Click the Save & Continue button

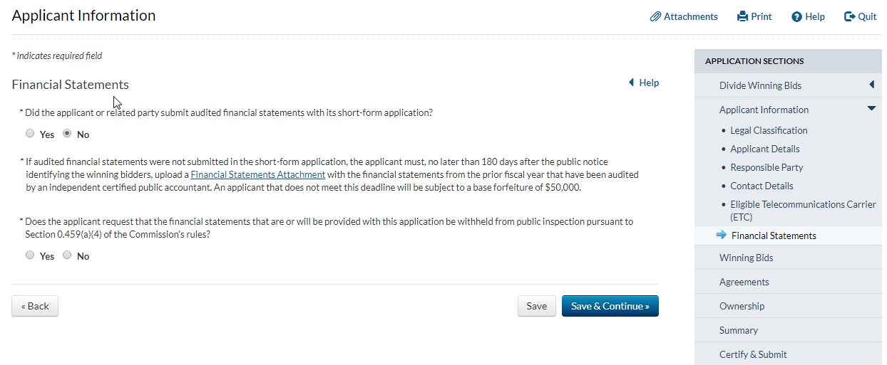click(610, 306)
